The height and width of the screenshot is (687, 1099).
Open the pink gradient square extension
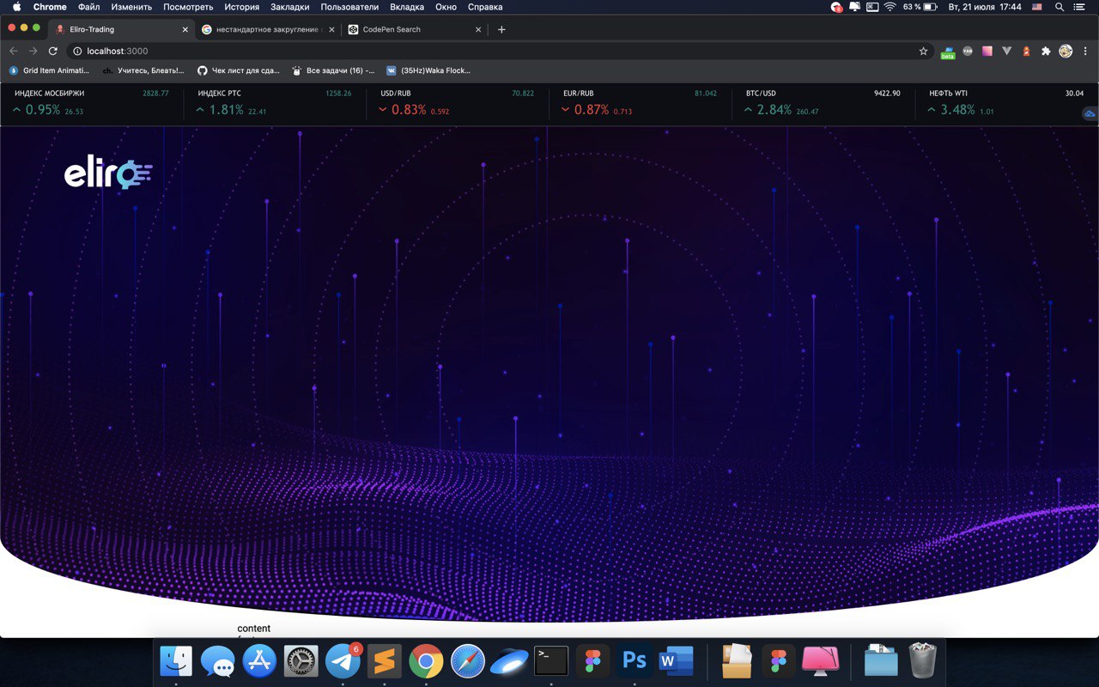(987, 52)
